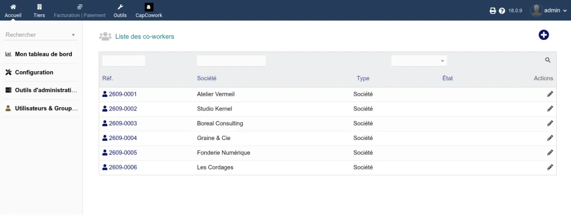
Task: Click the Graine & Cie company cell
Action: pos(213,138)
